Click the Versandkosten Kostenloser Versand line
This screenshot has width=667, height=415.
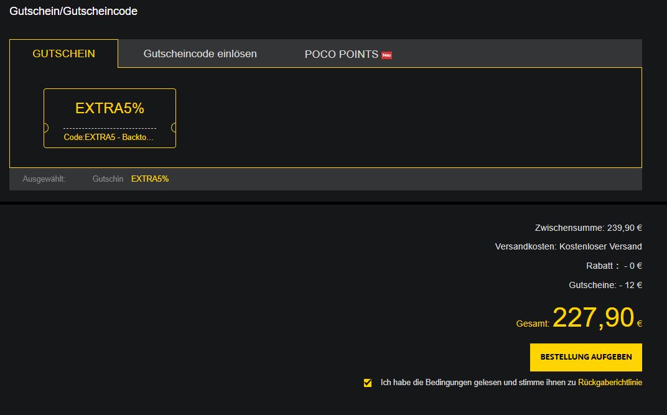pyautogui.click(x=568, y=246)
